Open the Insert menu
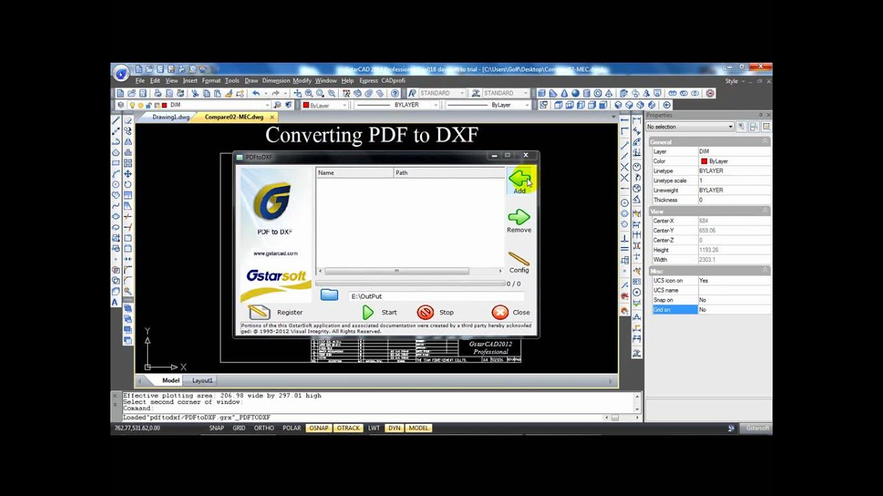This screenshot has height=496, width=883. click(190, 81)
